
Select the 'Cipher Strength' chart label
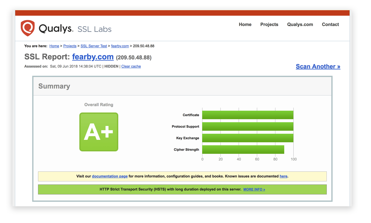pyautogui.click(x=186, y=150)
